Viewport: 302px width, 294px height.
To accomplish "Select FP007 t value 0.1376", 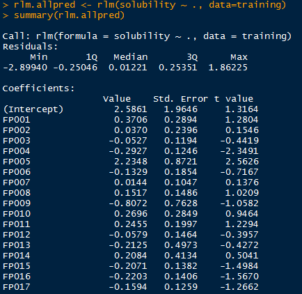I will click(241, 183).
